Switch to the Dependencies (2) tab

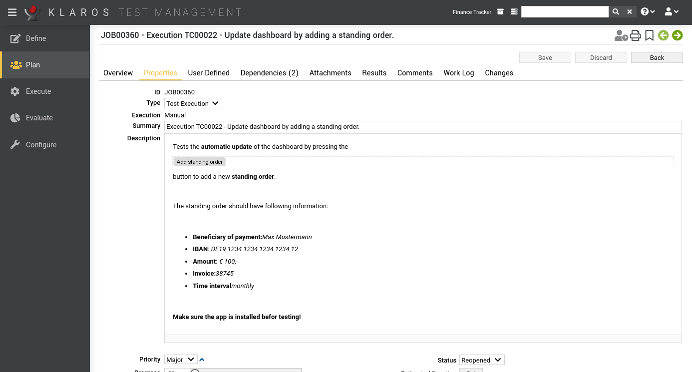(x=269, y=73)
